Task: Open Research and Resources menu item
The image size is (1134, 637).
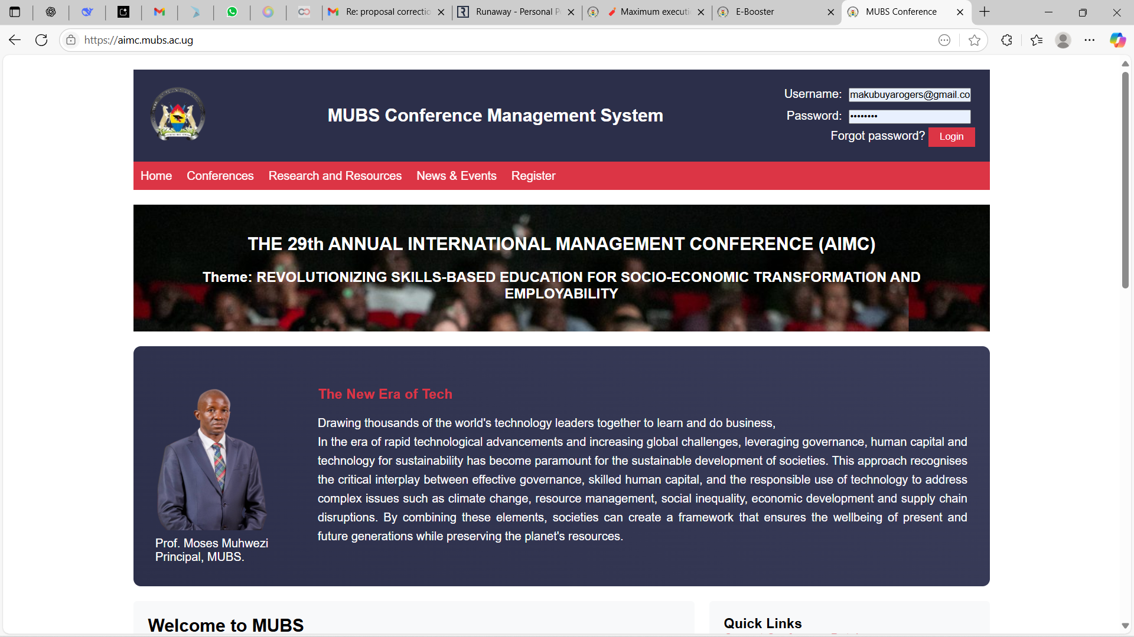Action: point(335,176)
